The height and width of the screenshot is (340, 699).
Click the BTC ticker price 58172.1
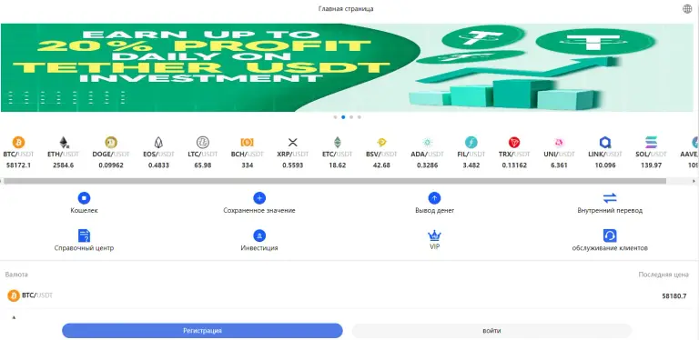tap(19, 165)
